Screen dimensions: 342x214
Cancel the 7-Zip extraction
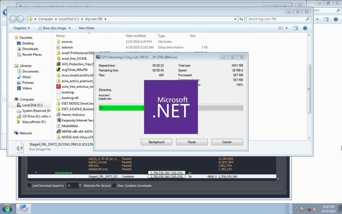[x=227, y=142]
